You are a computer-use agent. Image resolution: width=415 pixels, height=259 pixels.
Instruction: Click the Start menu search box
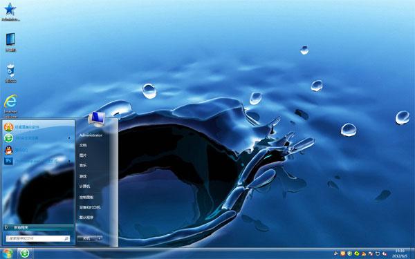click(x=38, y=239)
